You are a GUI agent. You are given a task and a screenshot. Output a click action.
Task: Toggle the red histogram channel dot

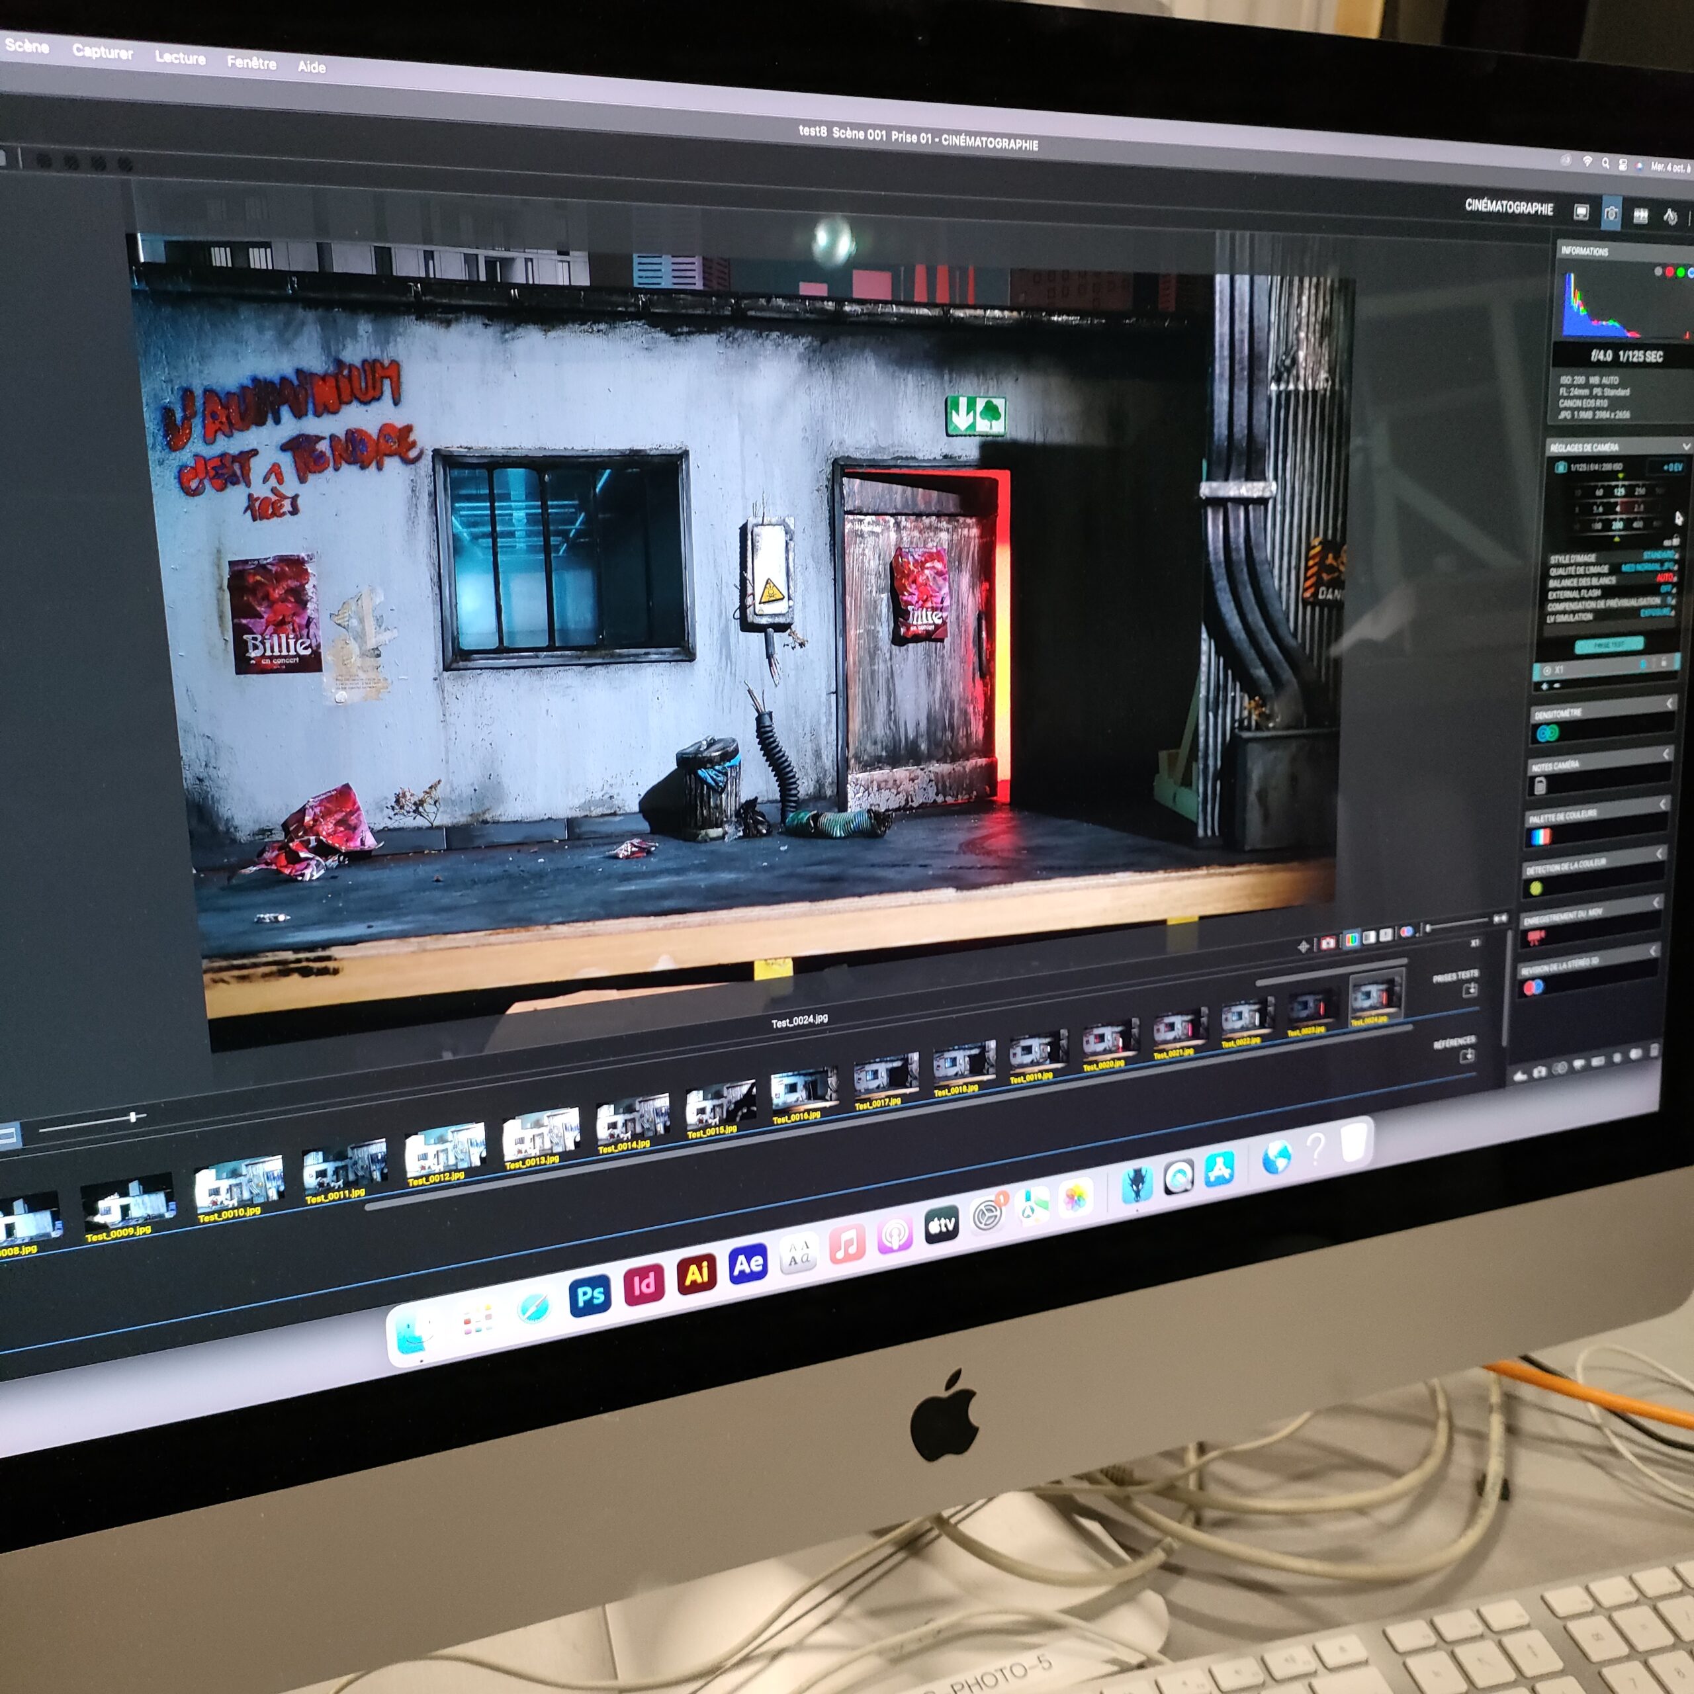[x=1670, y=272]
